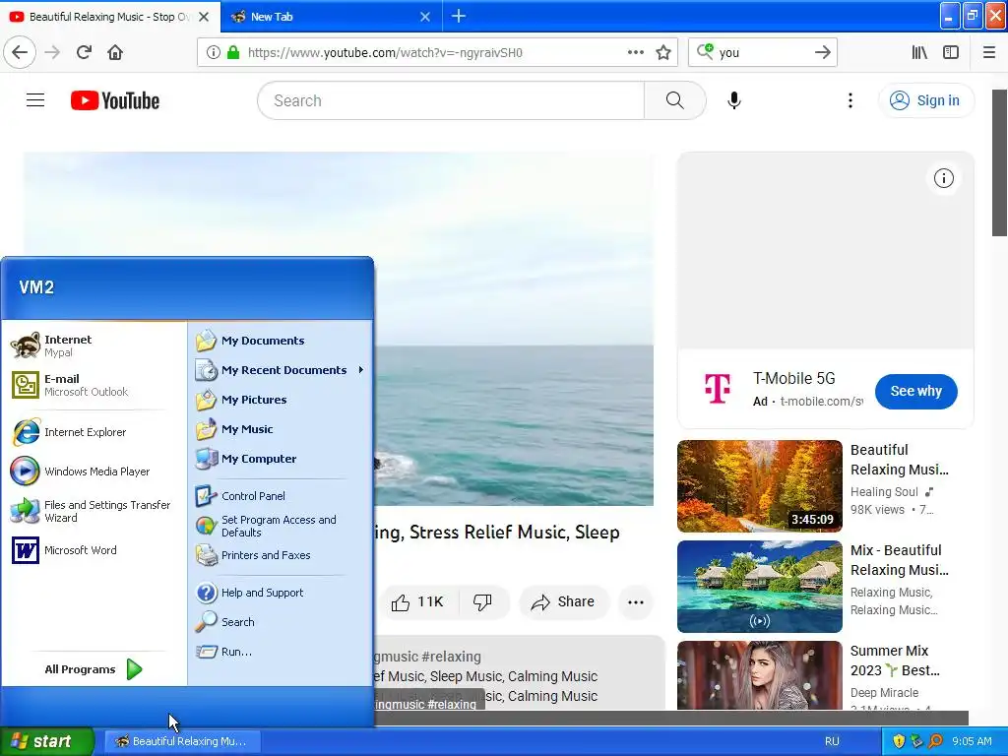
Task: Click the #relaxing hashtag link
Action: click(451, 657)
